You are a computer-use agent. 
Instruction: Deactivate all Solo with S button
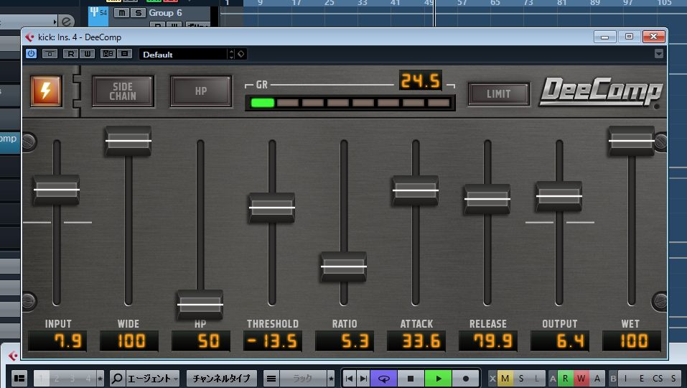(521, 378)
